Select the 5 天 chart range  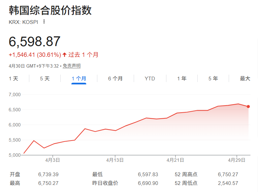point(45,78)
